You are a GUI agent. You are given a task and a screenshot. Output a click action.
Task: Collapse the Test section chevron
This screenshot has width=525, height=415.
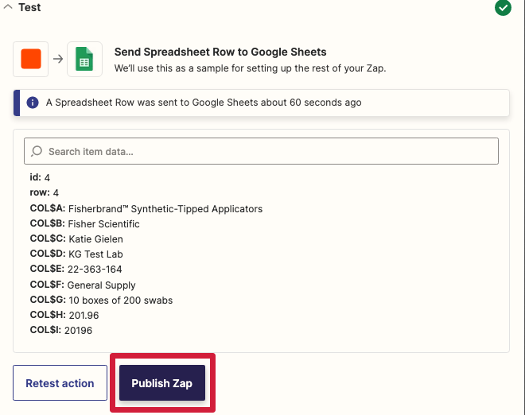point(8,6)
